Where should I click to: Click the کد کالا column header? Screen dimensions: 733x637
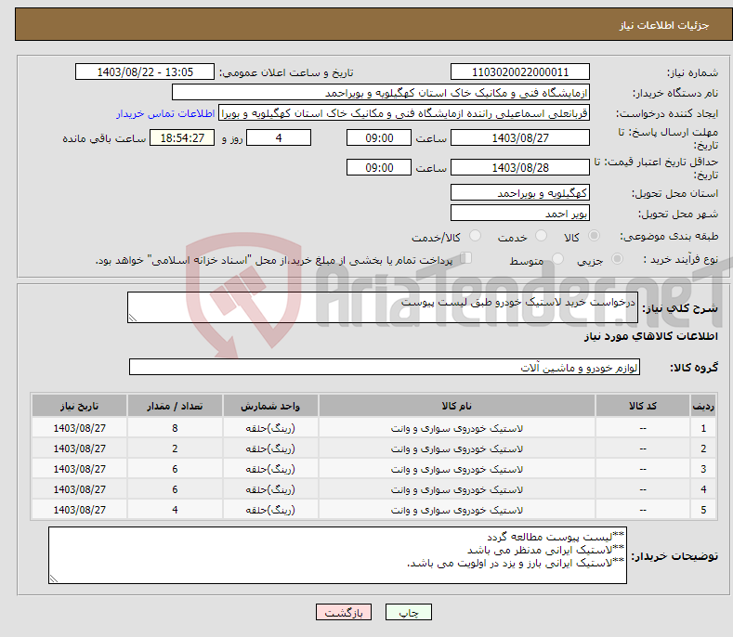pyautogui.click(x=643, y=406)
